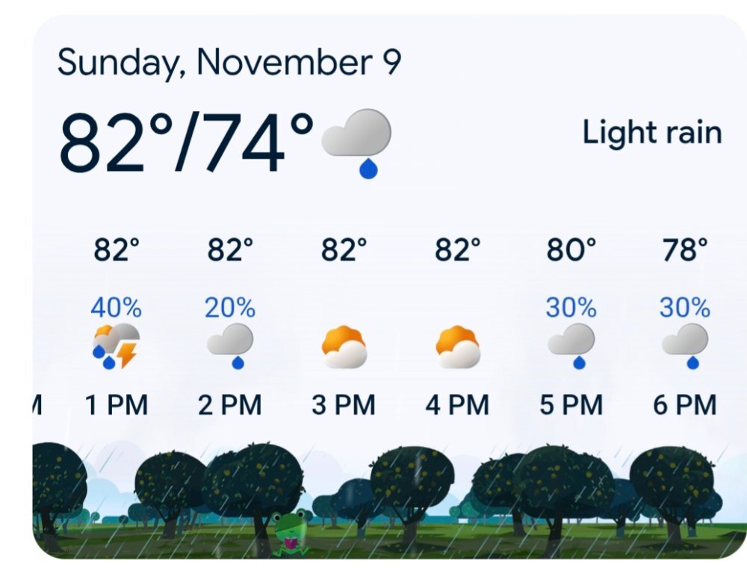Click the 82°/74° high/low temperature

[187, 142]
